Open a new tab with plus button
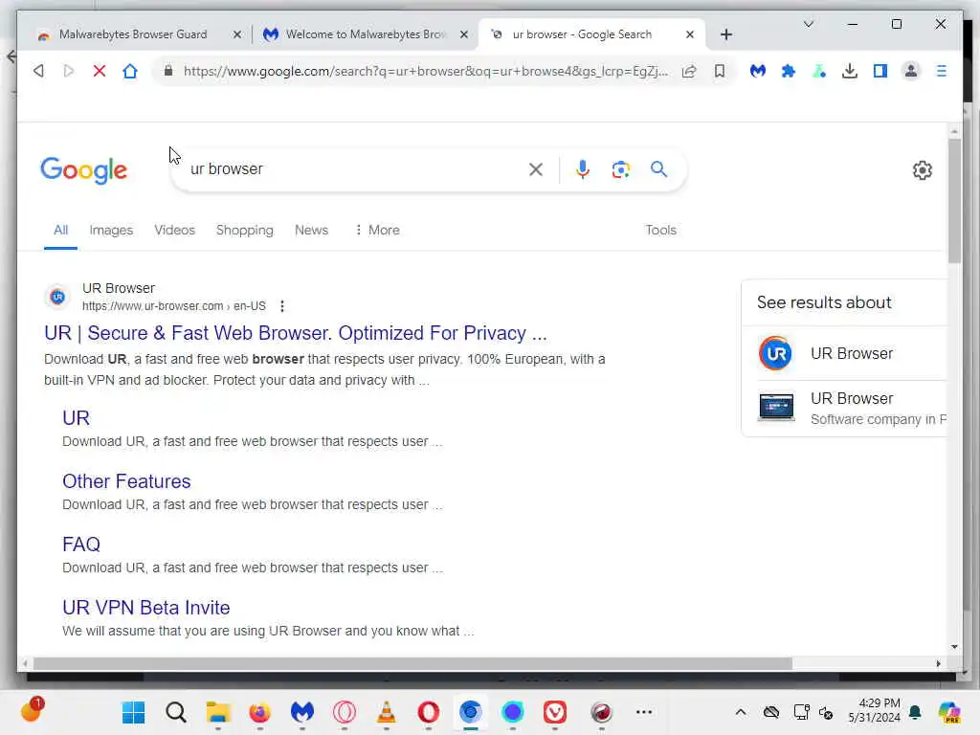Screen dimensions: 980x735 725,34
